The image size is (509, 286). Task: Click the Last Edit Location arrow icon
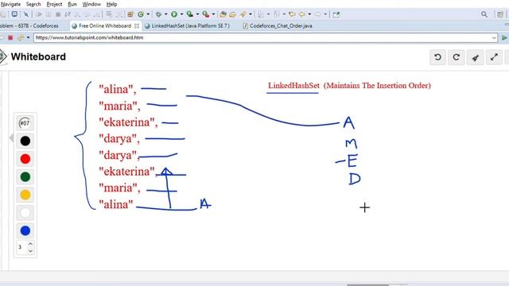click(x=292, y=14)
